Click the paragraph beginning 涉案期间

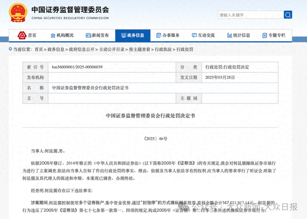pyautogui.click(x=149, y=207)
